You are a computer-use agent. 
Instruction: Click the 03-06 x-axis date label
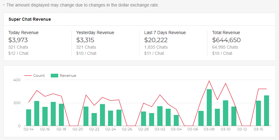click(193, 129)
